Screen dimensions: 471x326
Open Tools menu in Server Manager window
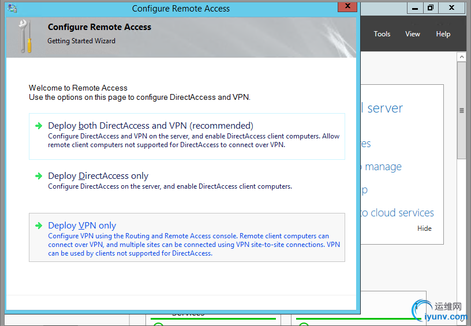(x=382, y=34)
